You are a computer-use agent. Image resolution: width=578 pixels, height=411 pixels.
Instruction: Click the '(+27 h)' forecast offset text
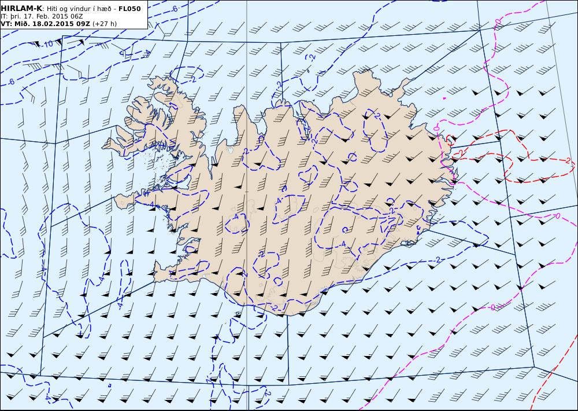click(104, 24)
